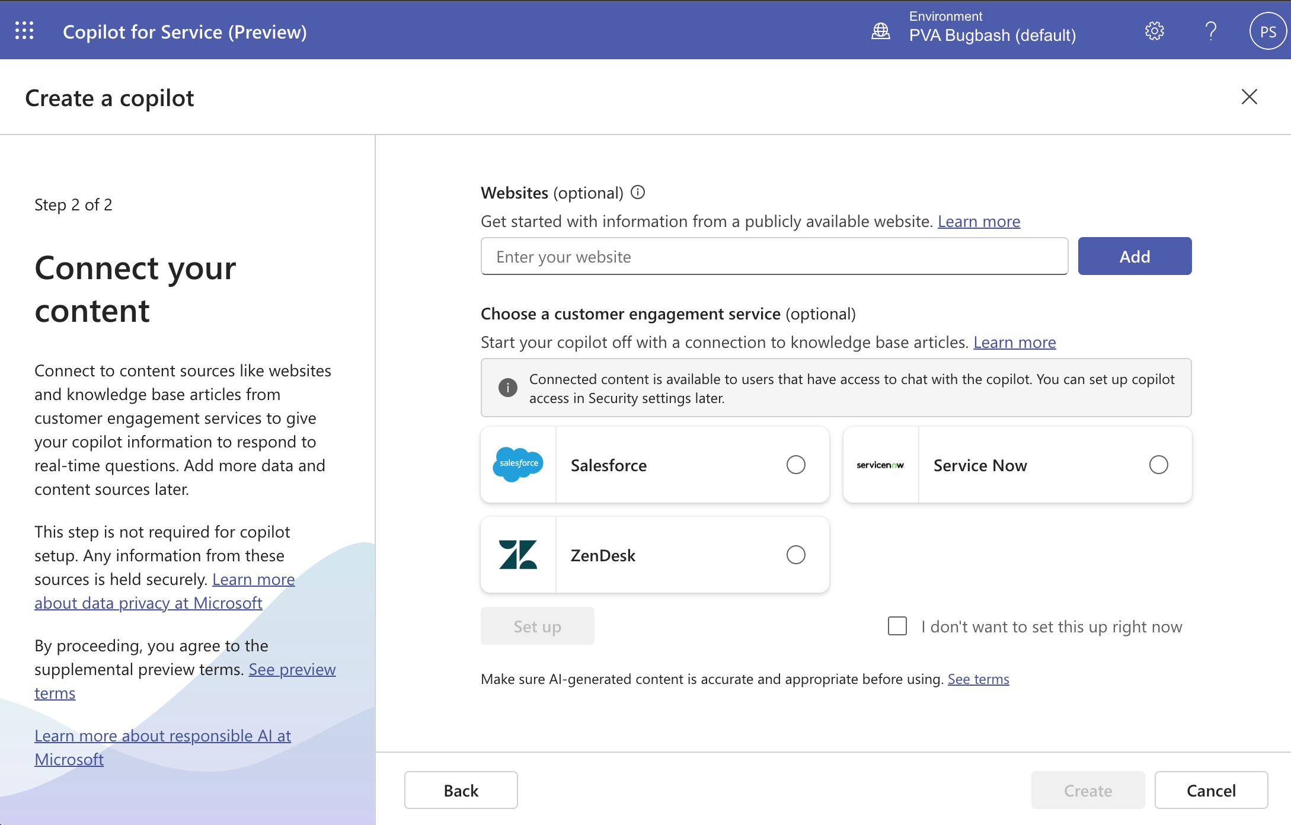The height and width of the screenshot is (825, 1291).
Task: Enable I don't want to set this up checkbox
Action: tap(895, 626)
